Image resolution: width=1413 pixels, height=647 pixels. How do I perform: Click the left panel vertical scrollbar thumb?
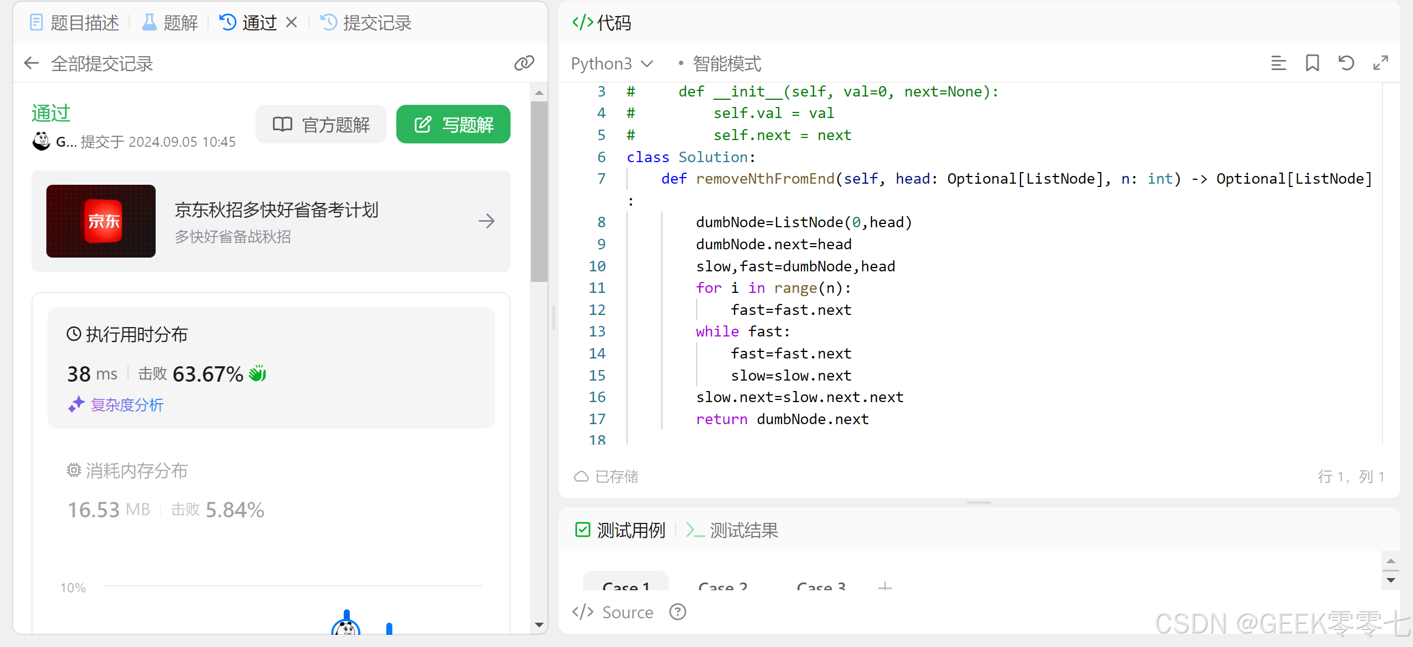coord(539,190)
